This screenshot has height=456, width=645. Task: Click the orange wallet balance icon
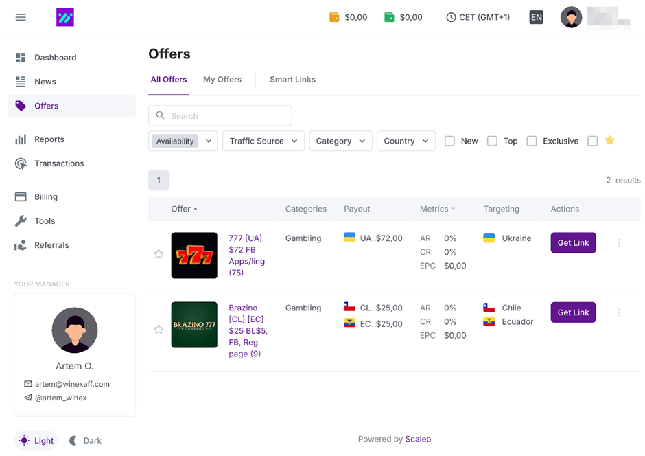pos(334,17)
